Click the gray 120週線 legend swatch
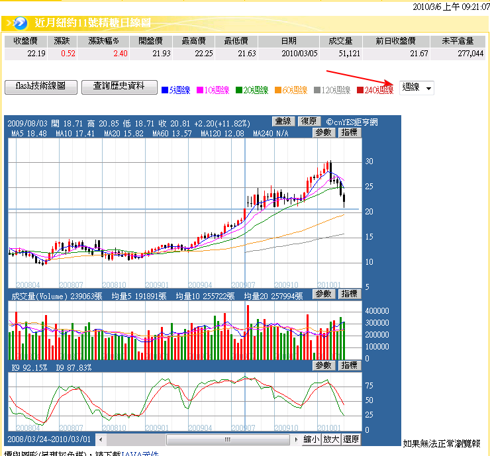Image resolution: width=490 pixels, height=456 pixels. point(317,90)
